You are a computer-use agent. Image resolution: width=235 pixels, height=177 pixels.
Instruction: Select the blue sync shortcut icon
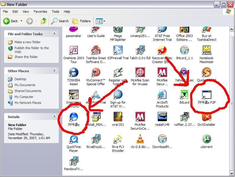pos(74,117)
